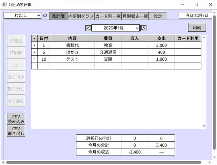
Task: Click the previous month arrow button
Action: 88,28
